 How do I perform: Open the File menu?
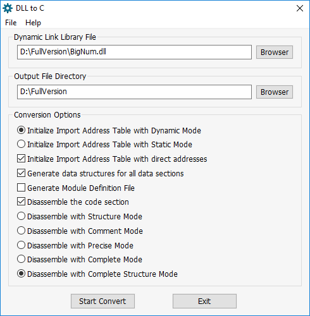11,23
